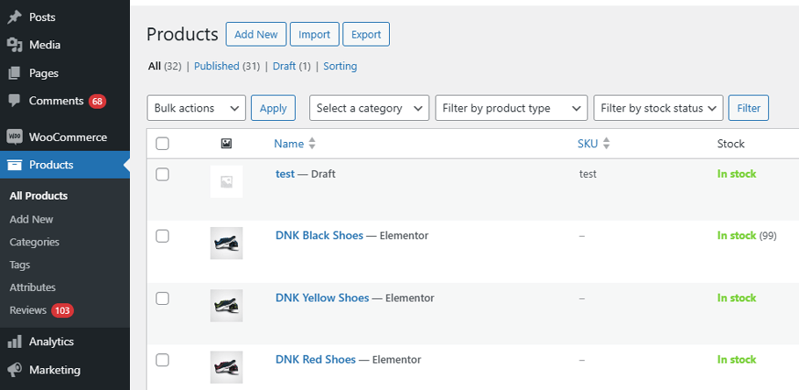Go to Attributes submenu item
This screenshot has width=799, height=390.
pyautogui.click(x=32, y=287)
